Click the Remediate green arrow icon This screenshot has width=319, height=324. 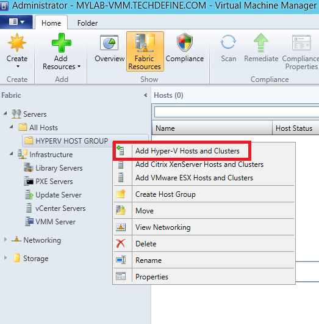click(x=261, y=43)
